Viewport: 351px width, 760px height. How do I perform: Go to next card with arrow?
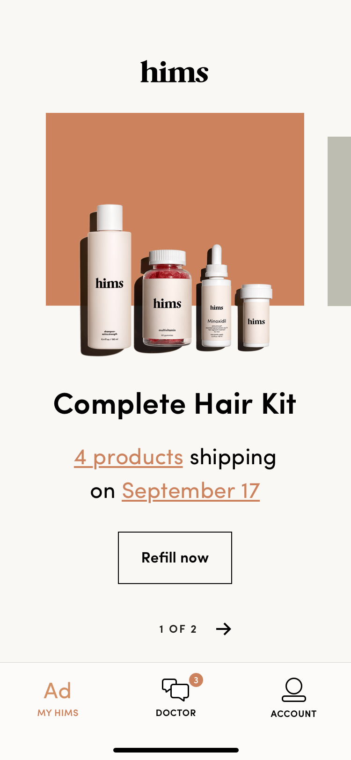click(x=224, y=629)
